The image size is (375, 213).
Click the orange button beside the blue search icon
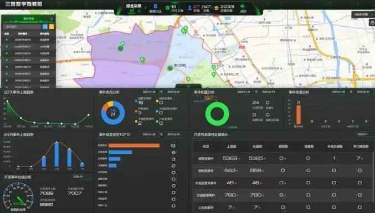point(52,26)
